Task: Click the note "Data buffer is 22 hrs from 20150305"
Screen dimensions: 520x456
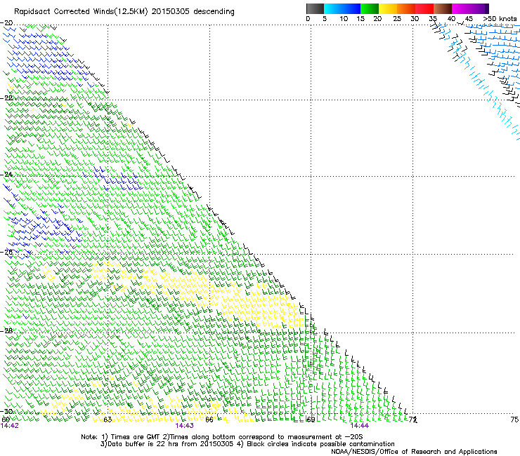Action: coord(170,444)
